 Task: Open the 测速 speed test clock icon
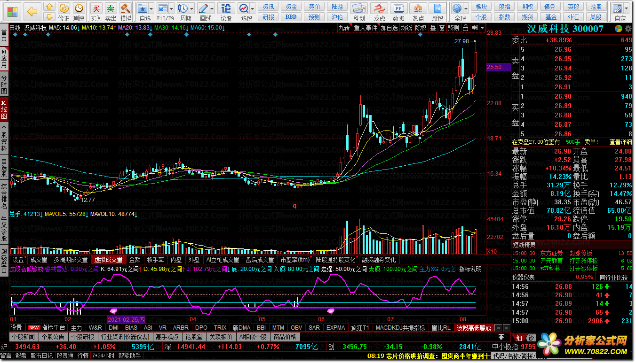coord(79,12)
